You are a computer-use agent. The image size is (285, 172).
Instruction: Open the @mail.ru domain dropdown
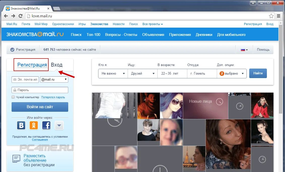click(54, 79)
